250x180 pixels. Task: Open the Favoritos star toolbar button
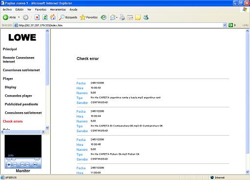[89, 17]
